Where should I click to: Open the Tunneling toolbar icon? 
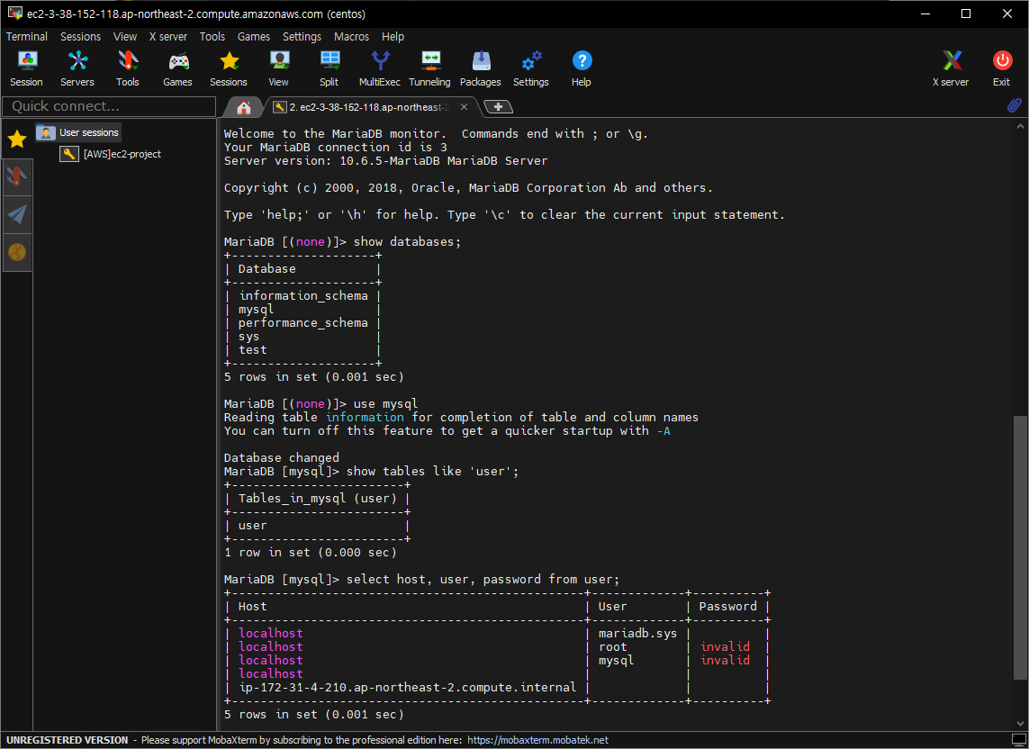tap(429, 68)
